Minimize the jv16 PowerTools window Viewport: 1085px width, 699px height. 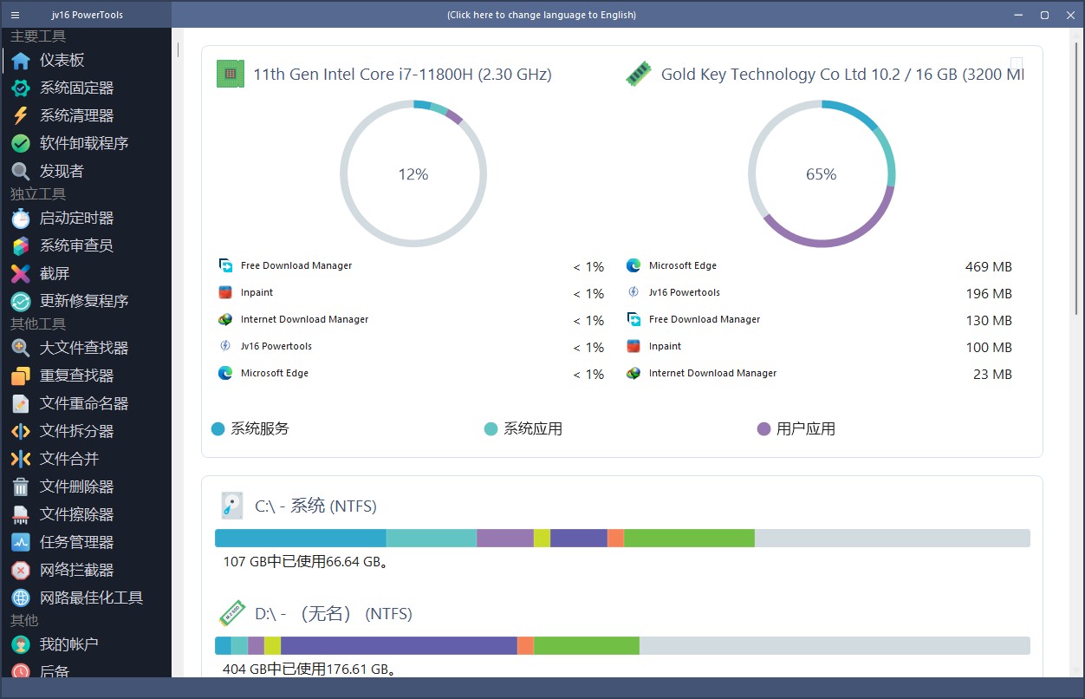coord(1019,15)
